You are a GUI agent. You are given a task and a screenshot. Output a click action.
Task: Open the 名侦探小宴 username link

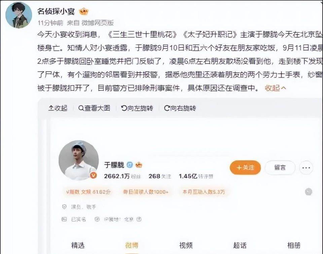click(56, 11)
